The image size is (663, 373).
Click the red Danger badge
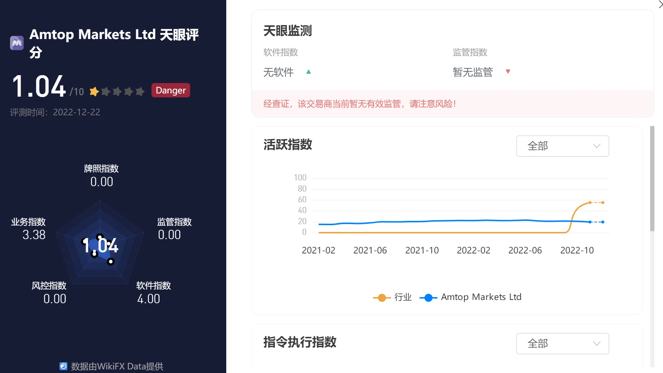click(171, 90)
